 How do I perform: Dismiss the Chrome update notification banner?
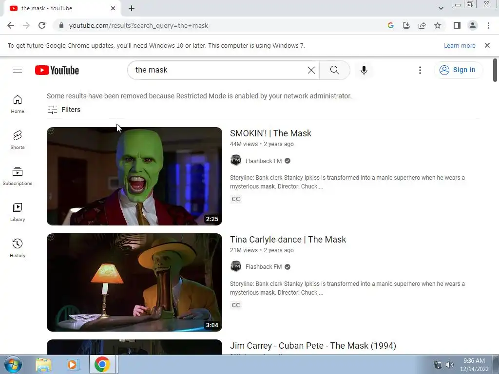pyautogui.click(x=487, y=45)
